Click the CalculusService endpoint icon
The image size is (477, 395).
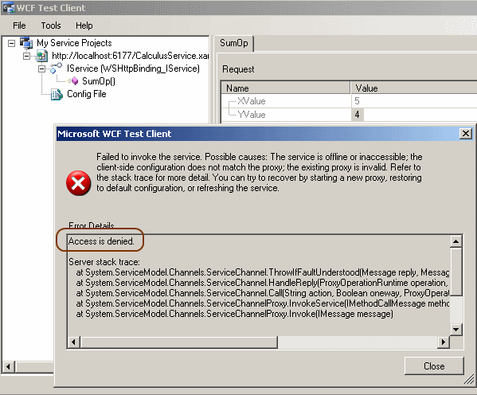(41, 56)
